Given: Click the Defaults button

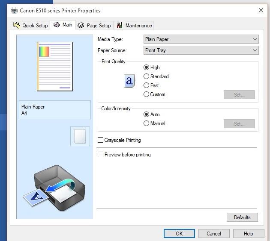Looking at the screenshot, I should (242, 217).
